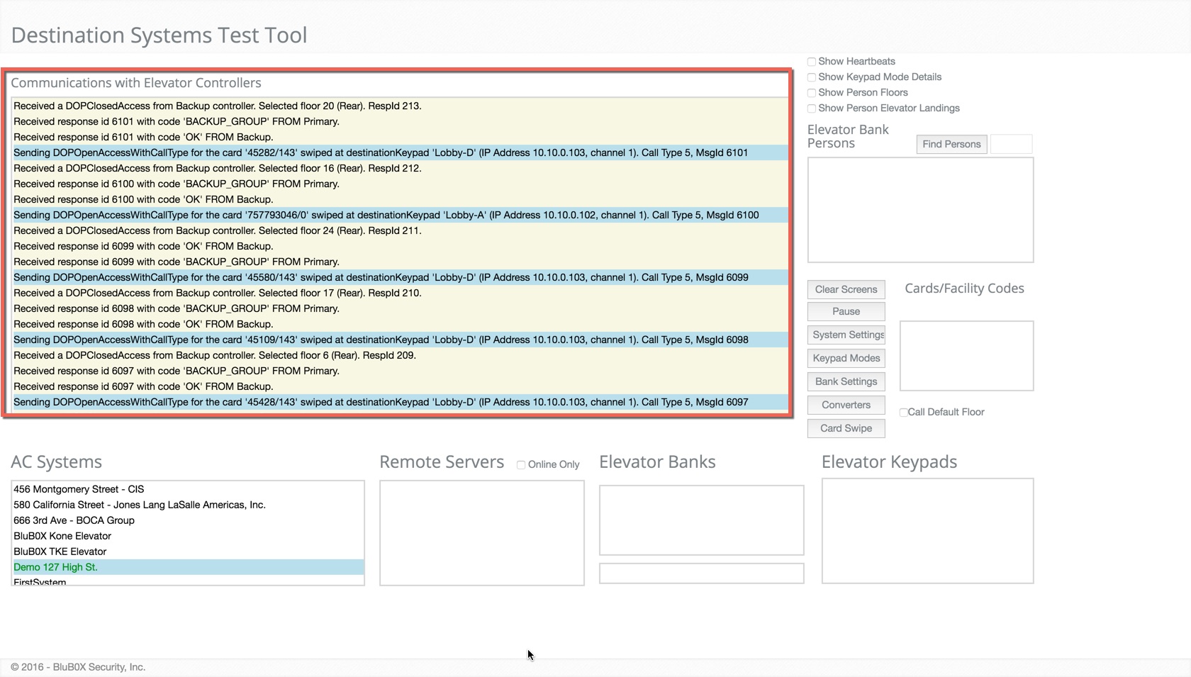The width and height of the screenshot is (1191, 677).
Task: Click Clear Screens to wipe the log
Action: (x=846, y=289)
